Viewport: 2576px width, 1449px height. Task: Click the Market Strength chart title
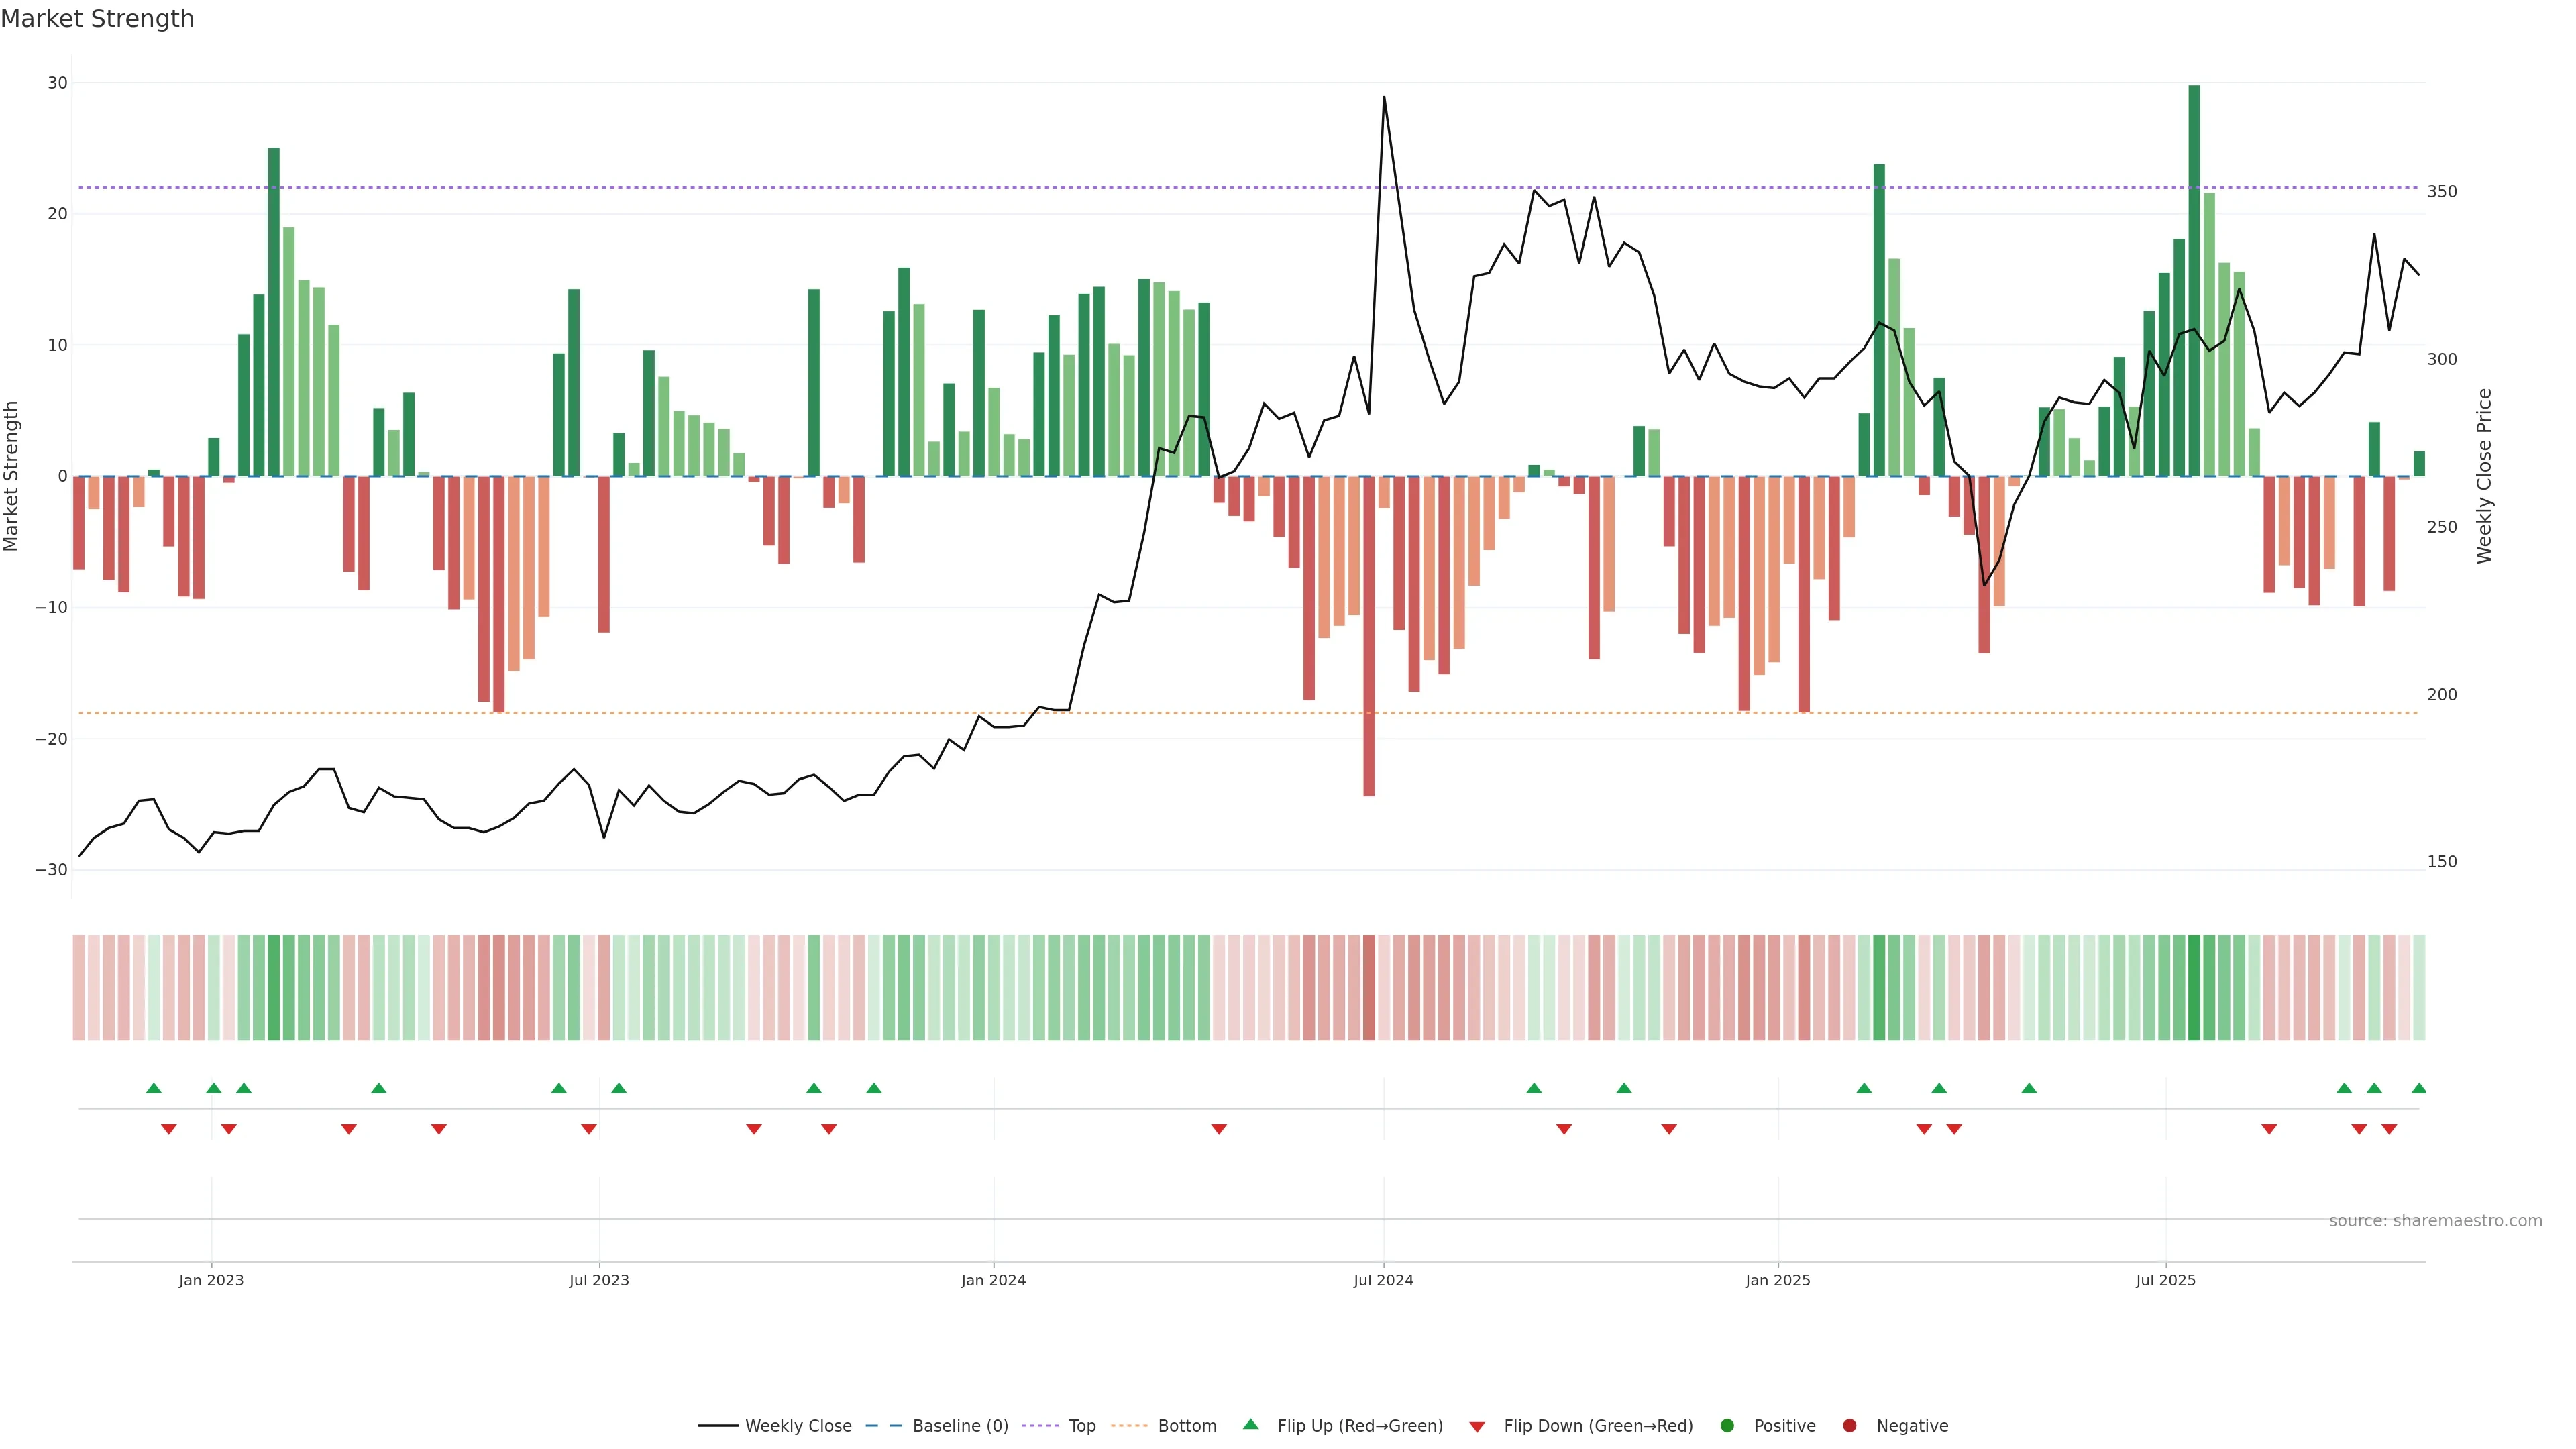[97, 19]
